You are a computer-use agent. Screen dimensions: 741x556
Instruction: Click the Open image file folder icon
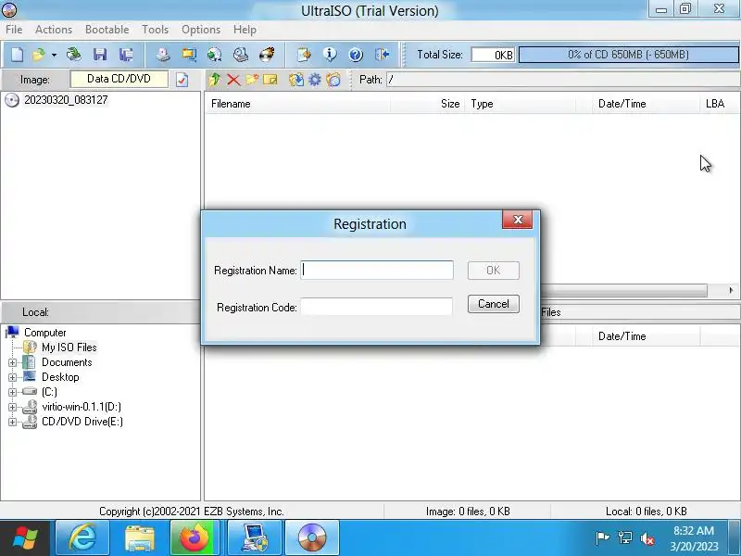[38, 55]
